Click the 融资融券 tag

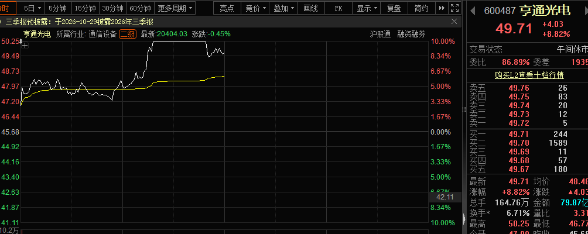tap(411, 35)
